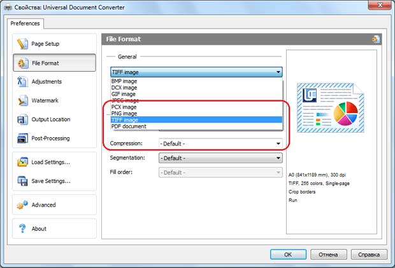The width and height of the screenshot is (395, 268).
Task: Click the Load Settings folder icon
Action: coord(22,162)
